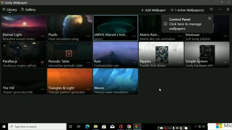The width and height of the screenshot is (232, 130).
Task: Open options menu for Parallax.js
Action: coord(43,62)
